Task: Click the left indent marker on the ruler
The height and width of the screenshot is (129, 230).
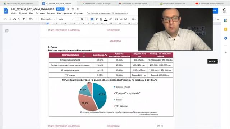Action: pyautogui.click(x=47, y=23)
